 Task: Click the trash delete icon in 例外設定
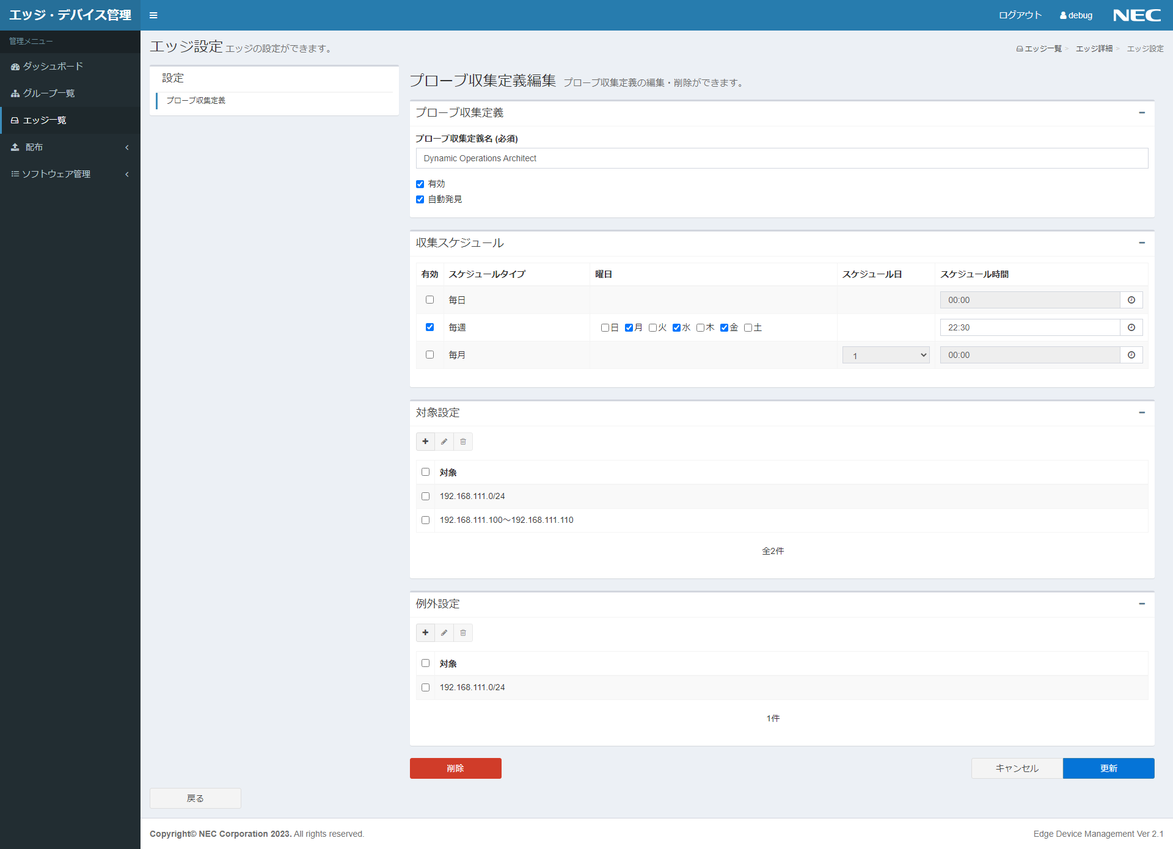coord(462,632)
